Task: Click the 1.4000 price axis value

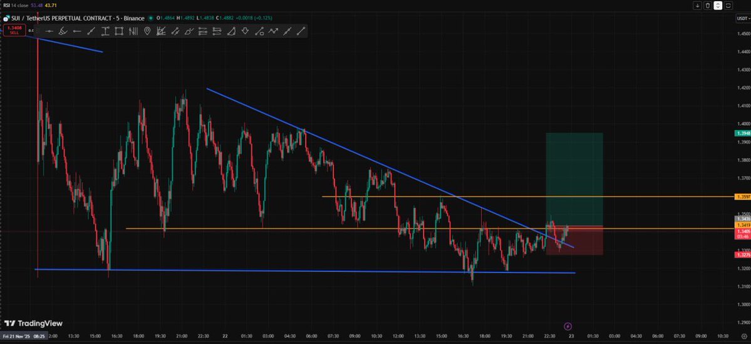Action: (744, 123)
